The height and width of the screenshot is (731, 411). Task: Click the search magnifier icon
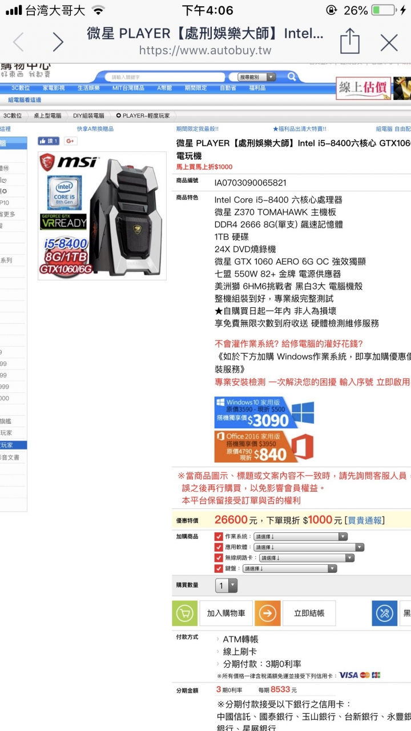292,77
